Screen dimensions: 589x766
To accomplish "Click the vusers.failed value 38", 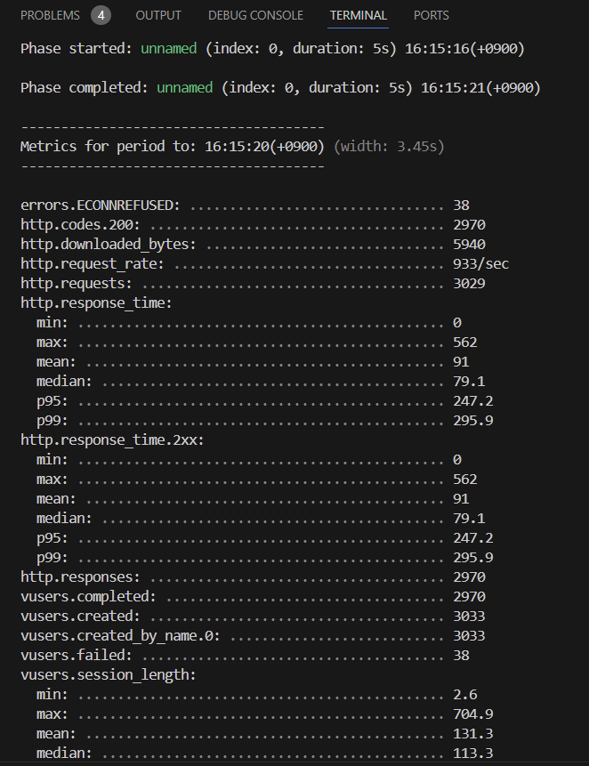I will [x=461, y=656].
